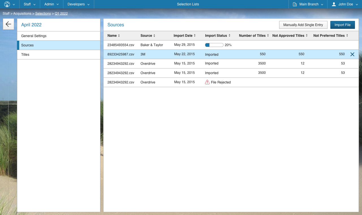Click the John Doe user icon
This screenshot has height=215, width=362.
(334, 4)
